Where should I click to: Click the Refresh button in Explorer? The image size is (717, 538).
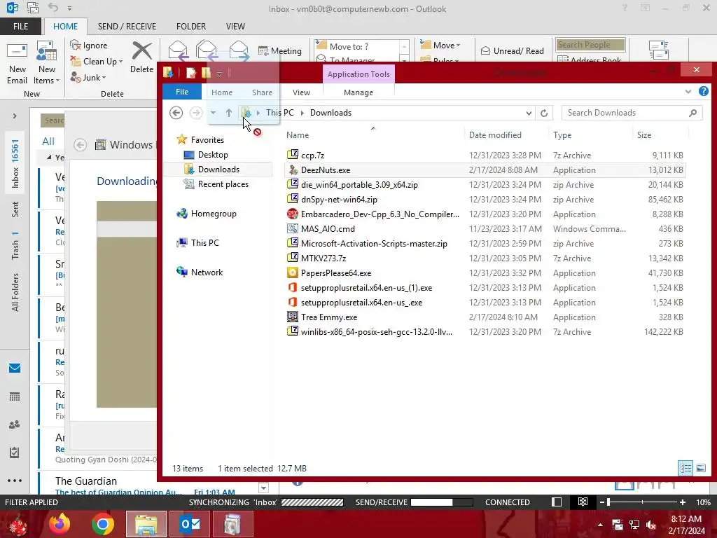pos(543,113)
